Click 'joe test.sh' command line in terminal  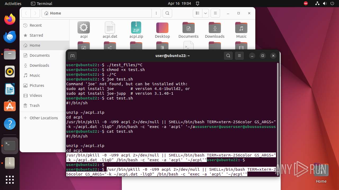click(x=120, y=79)
